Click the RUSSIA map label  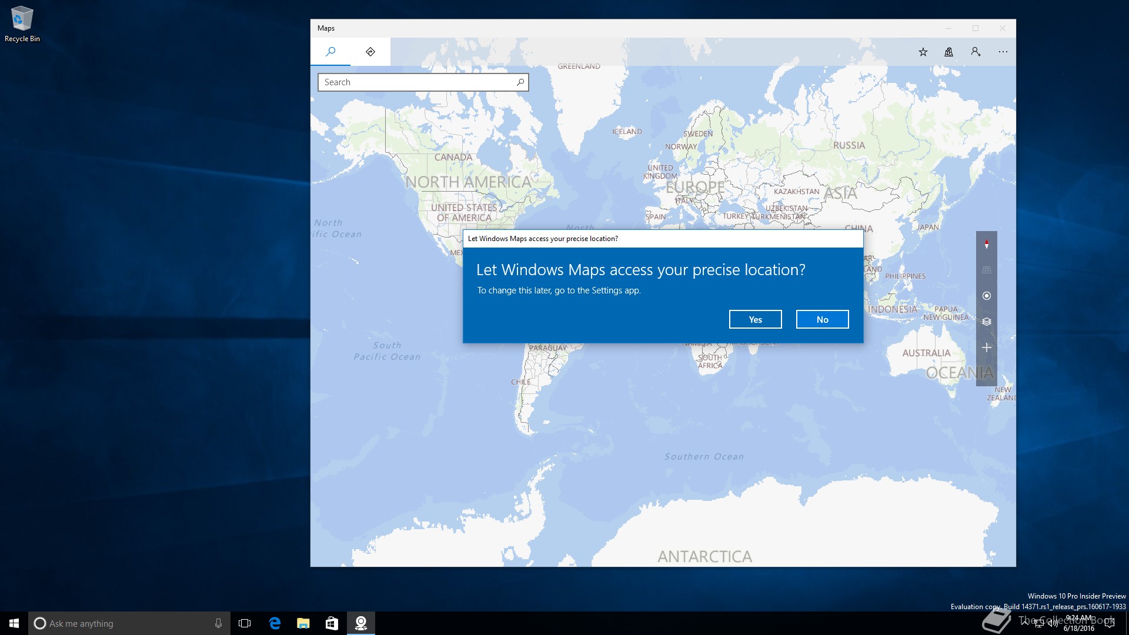pos(849,145)
